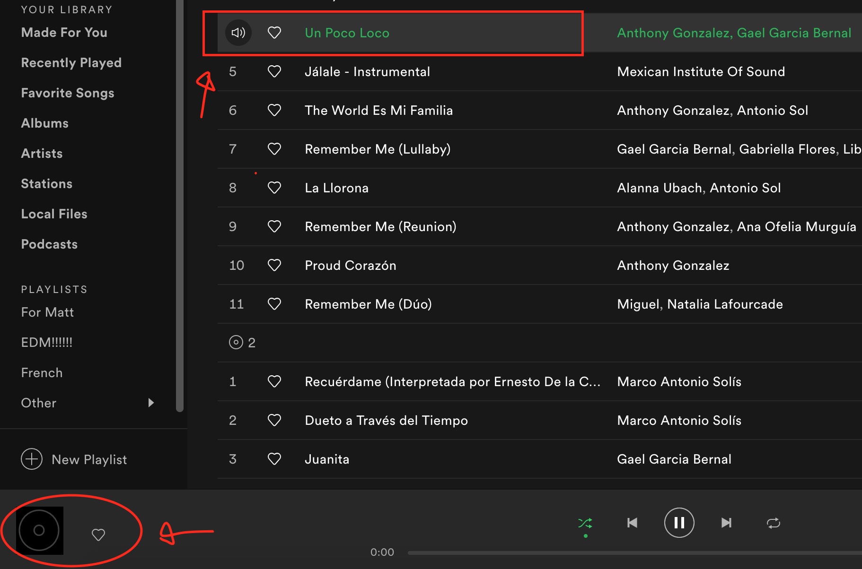Select Local Files in the sidebar
862x569 pixels.
[54, 214]
